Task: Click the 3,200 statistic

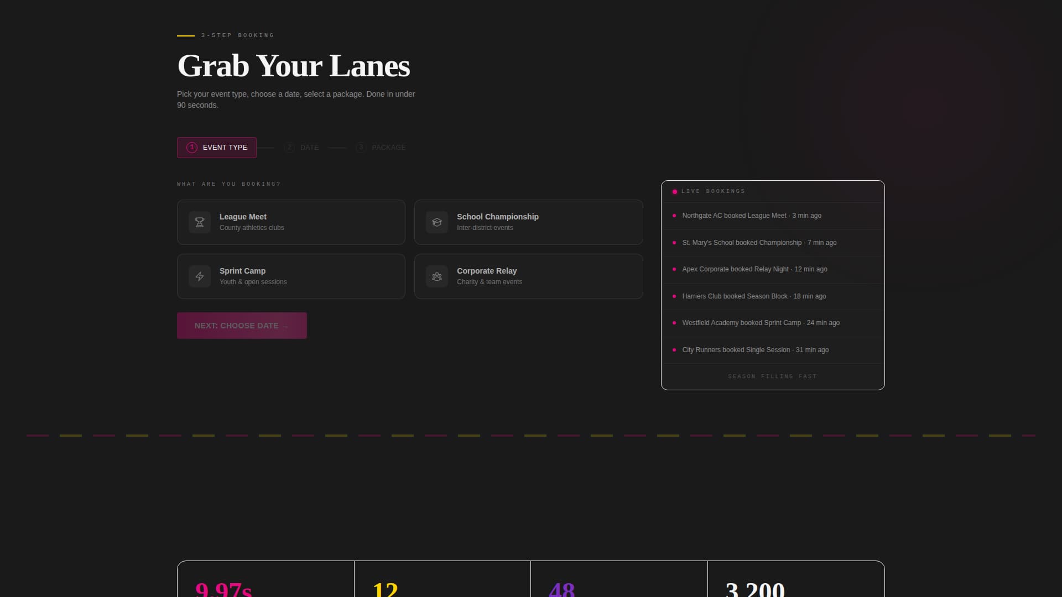Action: tap(755, 589)
